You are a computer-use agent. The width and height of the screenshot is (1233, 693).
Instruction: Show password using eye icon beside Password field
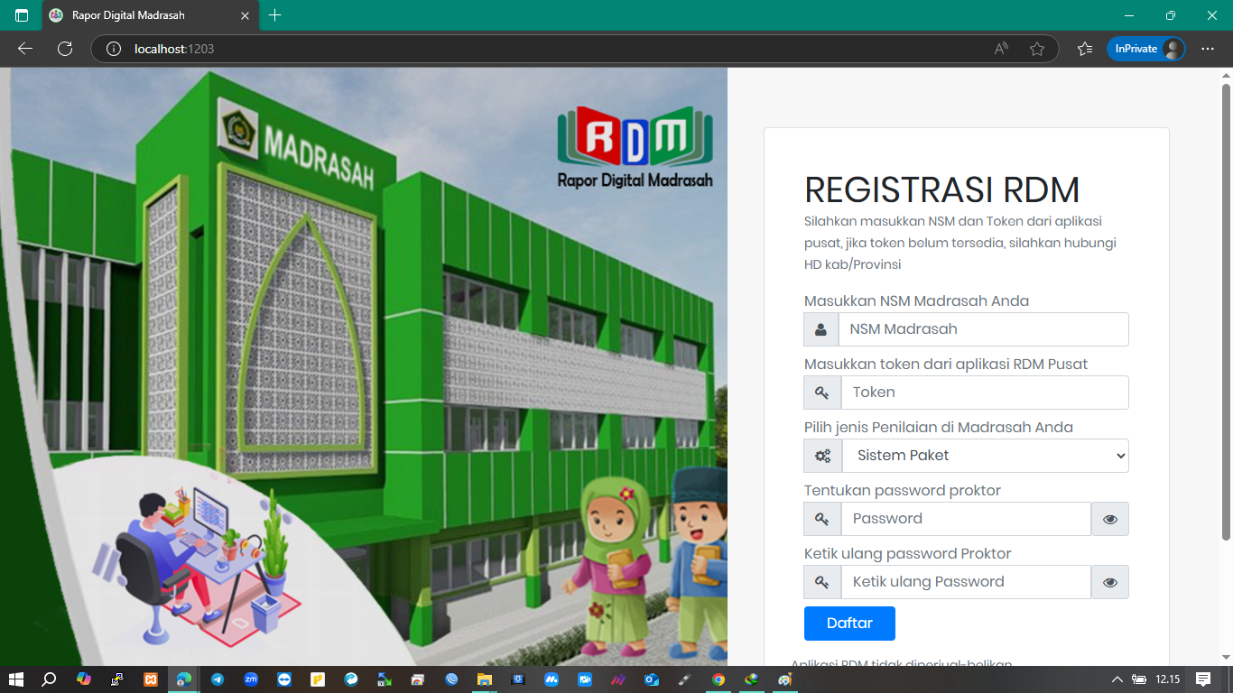1110,519
